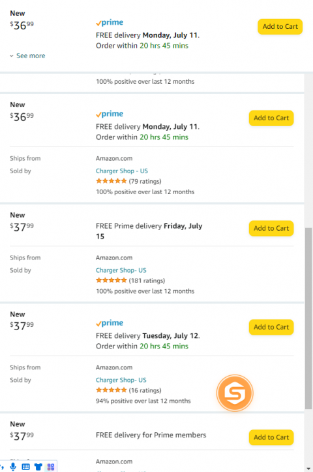
Task: Click the vertical scrollbar thumb
Action: click(308, 318)
